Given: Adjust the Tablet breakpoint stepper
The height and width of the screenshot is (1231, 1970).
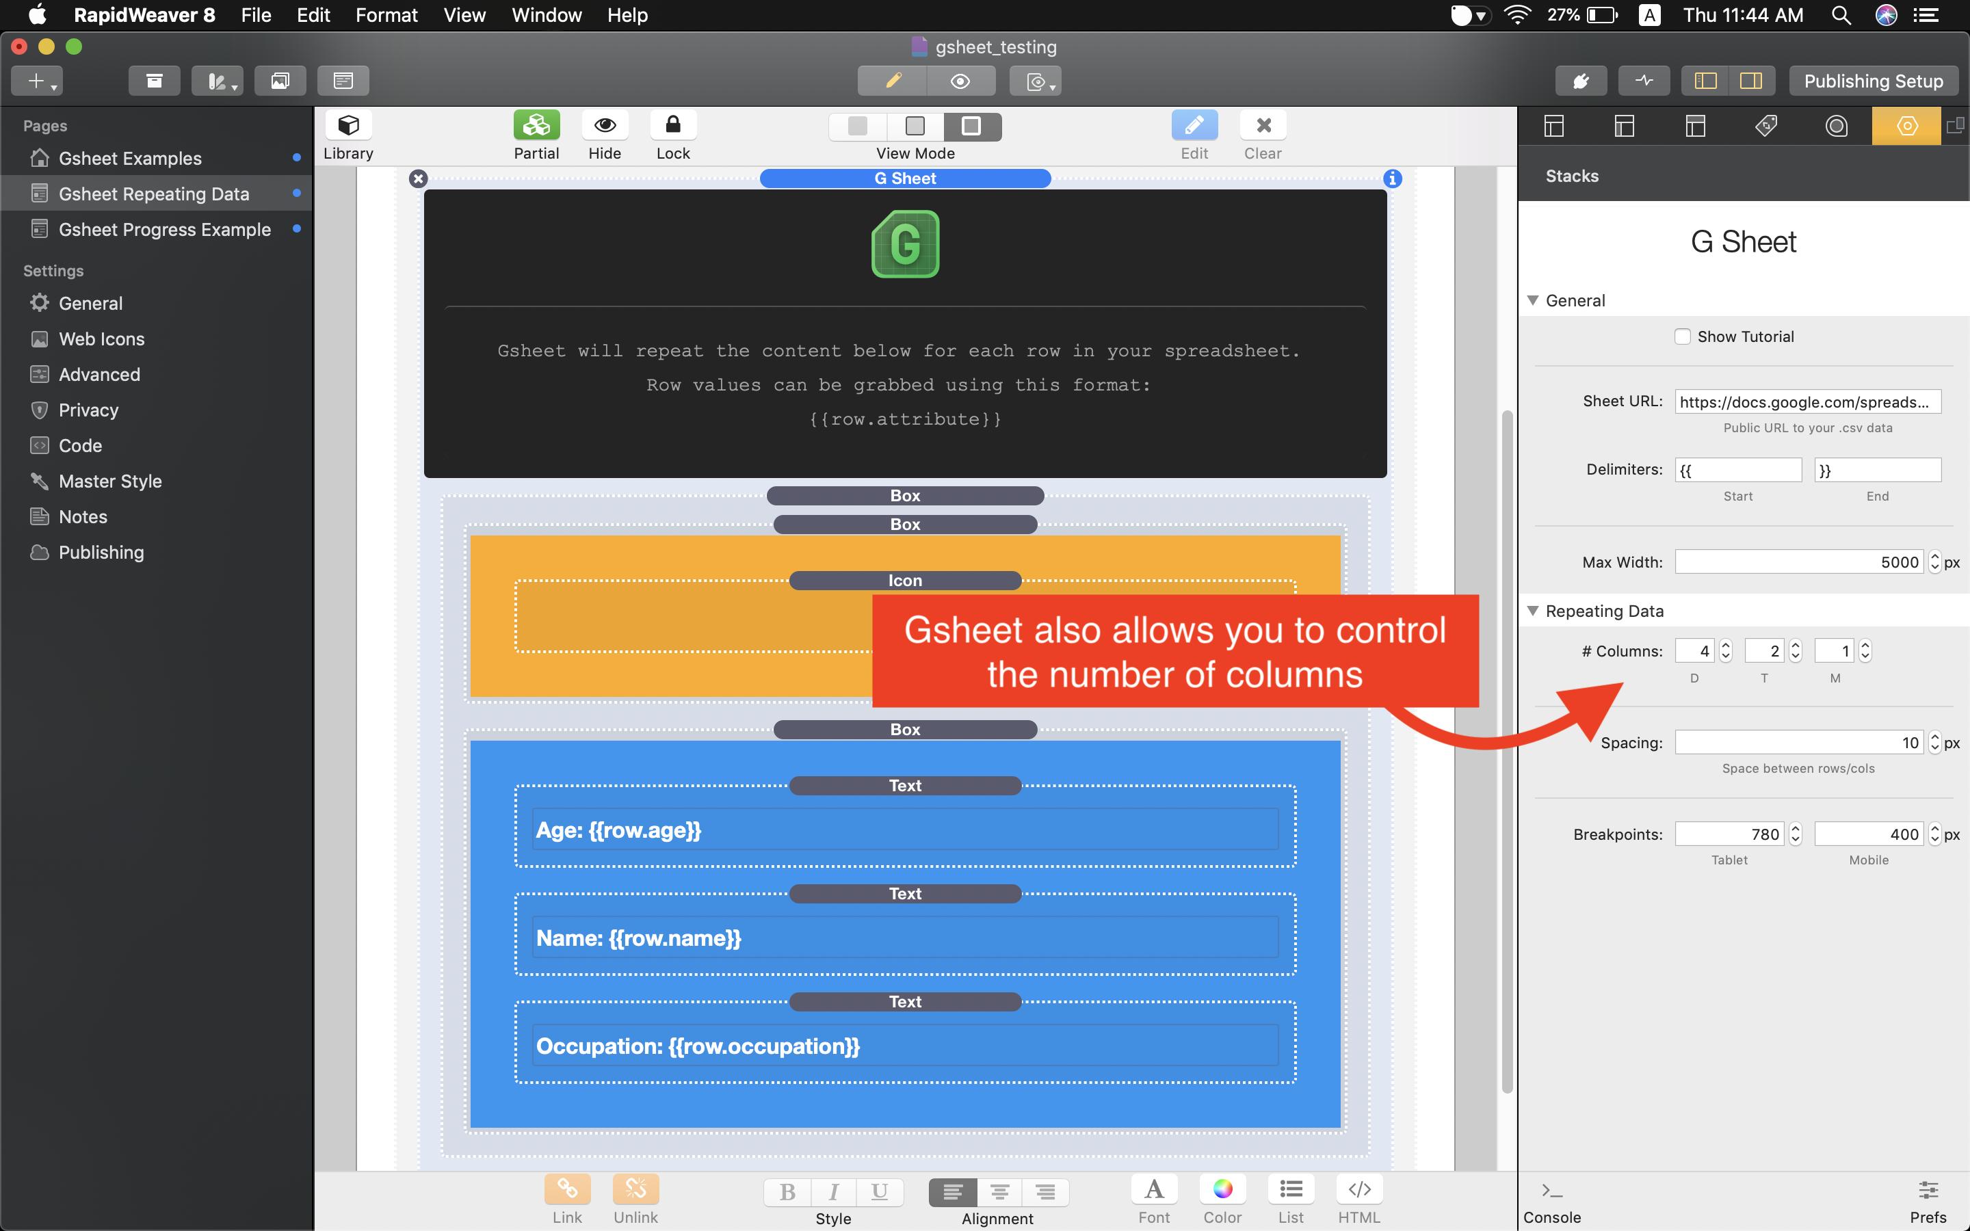Looking at the screenshot, I should pyautogui.click(x=1795, y=834).
